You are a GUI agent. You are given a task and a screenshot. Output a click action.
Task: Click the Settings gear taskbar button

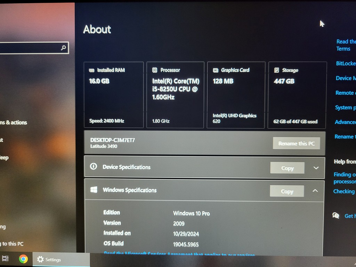[x=61, y=259]
